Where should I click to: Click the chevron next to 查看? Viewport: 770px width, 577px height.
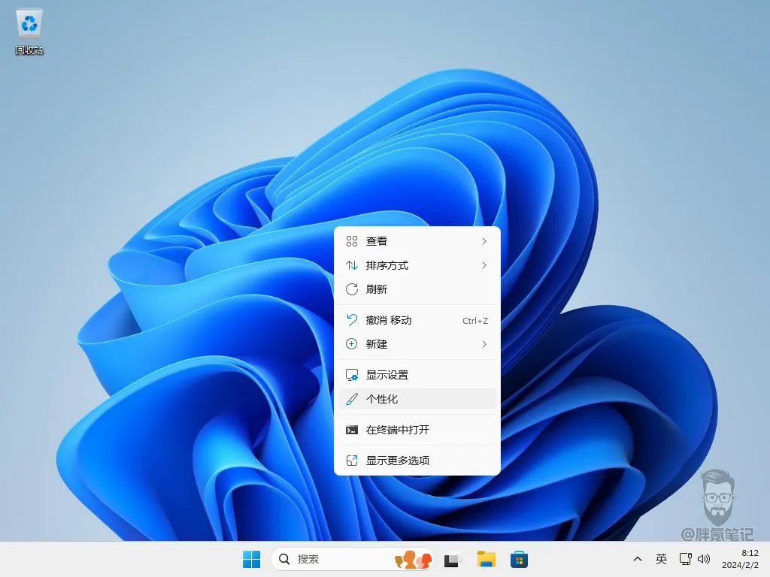484,241
